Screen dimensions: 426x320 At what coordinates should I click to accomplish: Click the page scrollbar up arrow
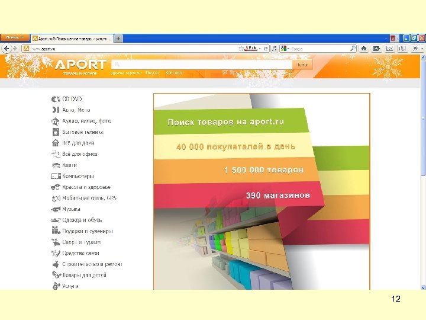point(423,57)
